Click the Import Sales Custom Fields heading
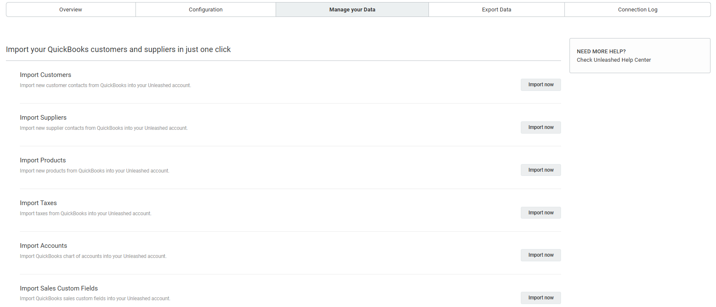This screenshot has width=716, height=307. [x=59, y=288]
